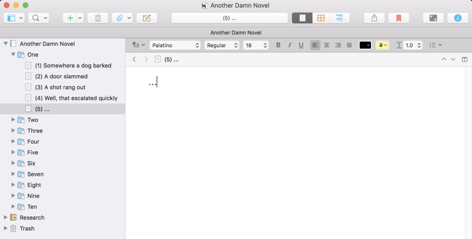Switch to Outliner view mode
Screen dimensions: 472x239
[x=339, y=18]
